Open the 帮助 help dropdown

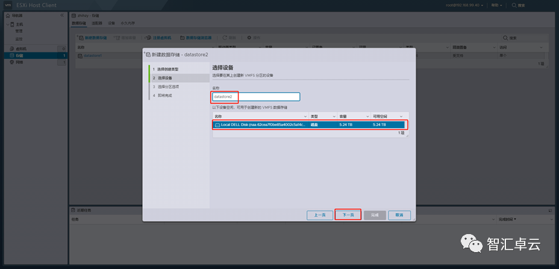click(x=496, y=5)
